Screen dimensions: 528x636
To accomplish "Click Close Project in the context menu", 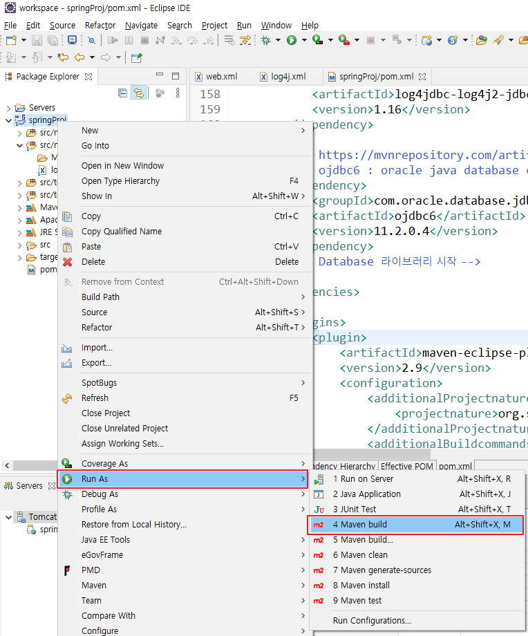I will point(185,413).
